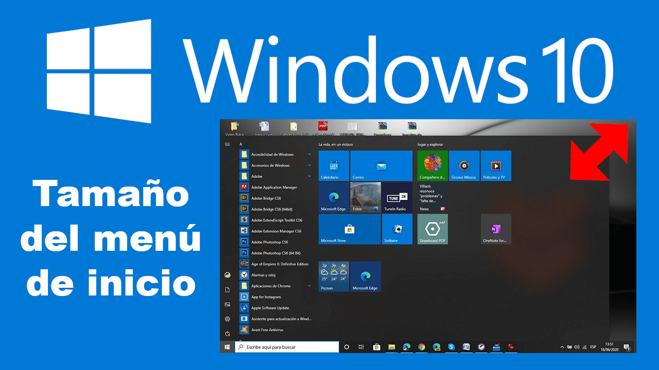Select the Video Black desktop folder

tap(235, 128)
